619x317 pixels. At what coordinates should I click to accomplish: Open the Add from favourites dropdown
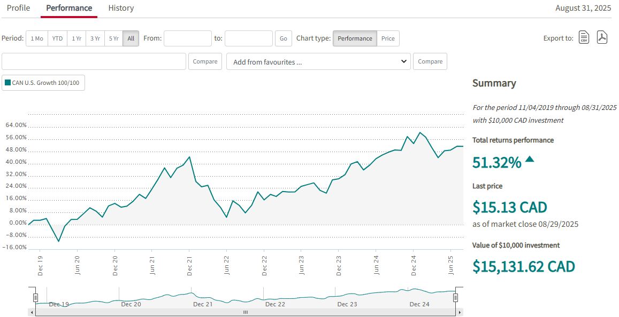pyautogui.click(x=318, y=61)
